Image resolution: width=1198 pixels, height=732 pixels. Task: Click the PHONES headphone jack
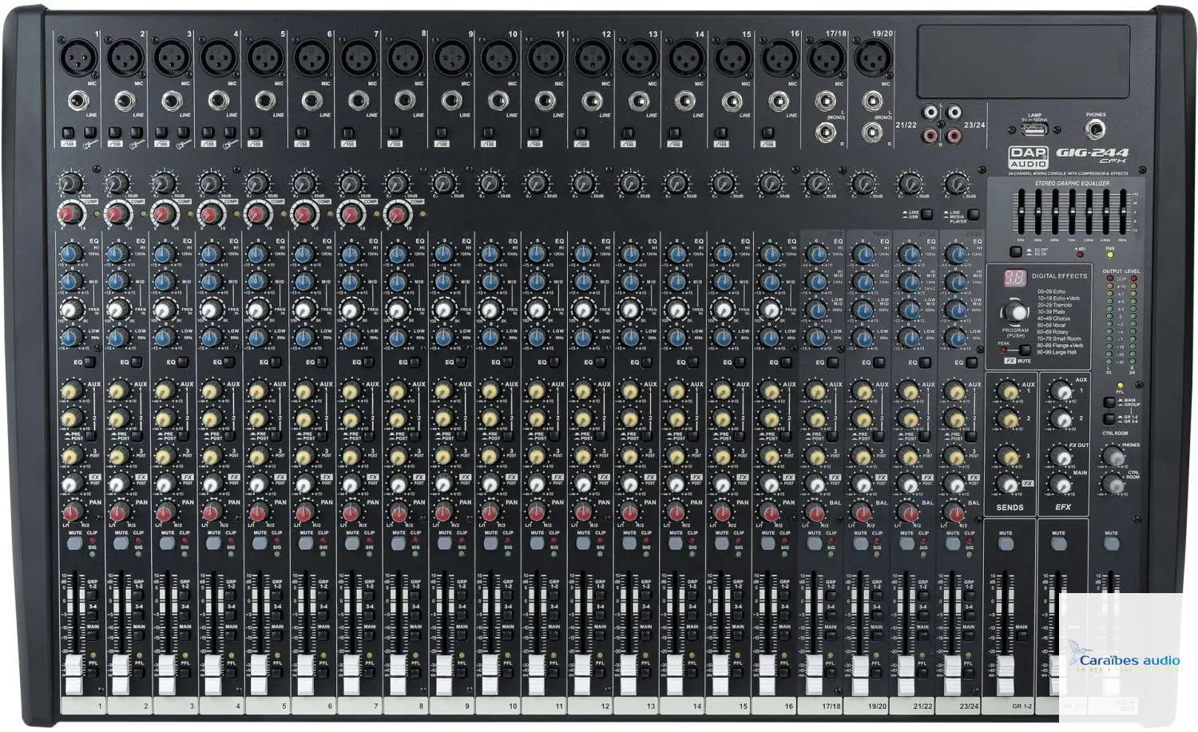point(1096,129)
